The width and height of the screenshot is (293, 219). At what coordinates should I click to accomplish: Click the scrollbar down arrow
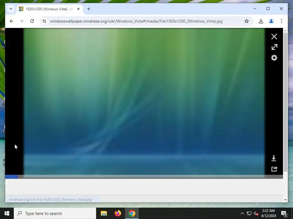(285, 200)
